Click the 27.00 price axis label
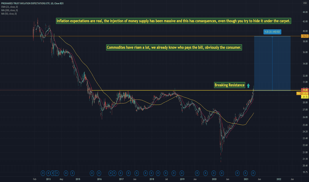The width and height of the screenshot is (309, 182). coord(305,110)
